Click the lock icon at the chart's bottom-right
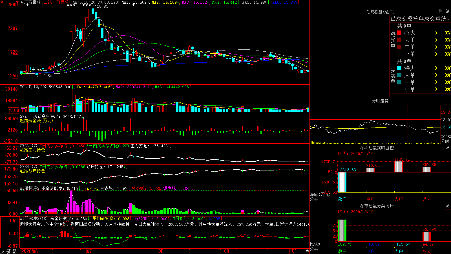Viewport: 451px width, 254px height. point(307,250)
